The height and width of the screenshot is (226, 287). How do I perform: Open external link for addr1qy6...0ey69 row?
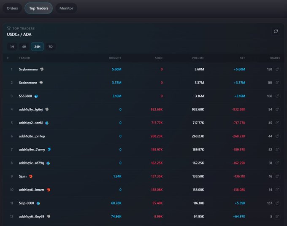pos(277,216)
